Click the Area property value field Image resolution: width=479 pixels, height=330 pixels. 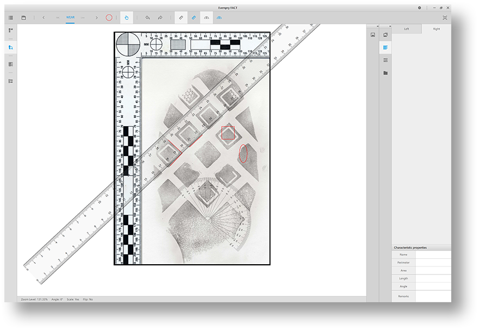tap(433, 270)
